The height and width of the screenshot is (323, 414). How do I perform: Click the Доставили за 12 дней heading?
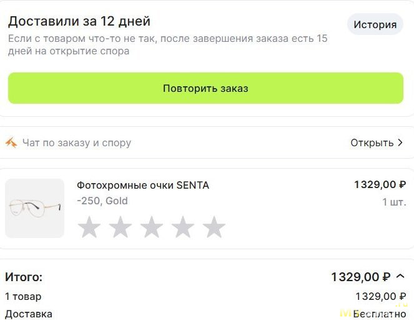79,21
